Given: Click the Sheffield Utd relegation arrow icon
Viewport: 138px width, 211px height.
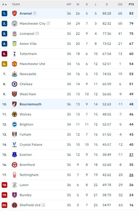Looking at the screenshot, I should click(x=43, y=205).
